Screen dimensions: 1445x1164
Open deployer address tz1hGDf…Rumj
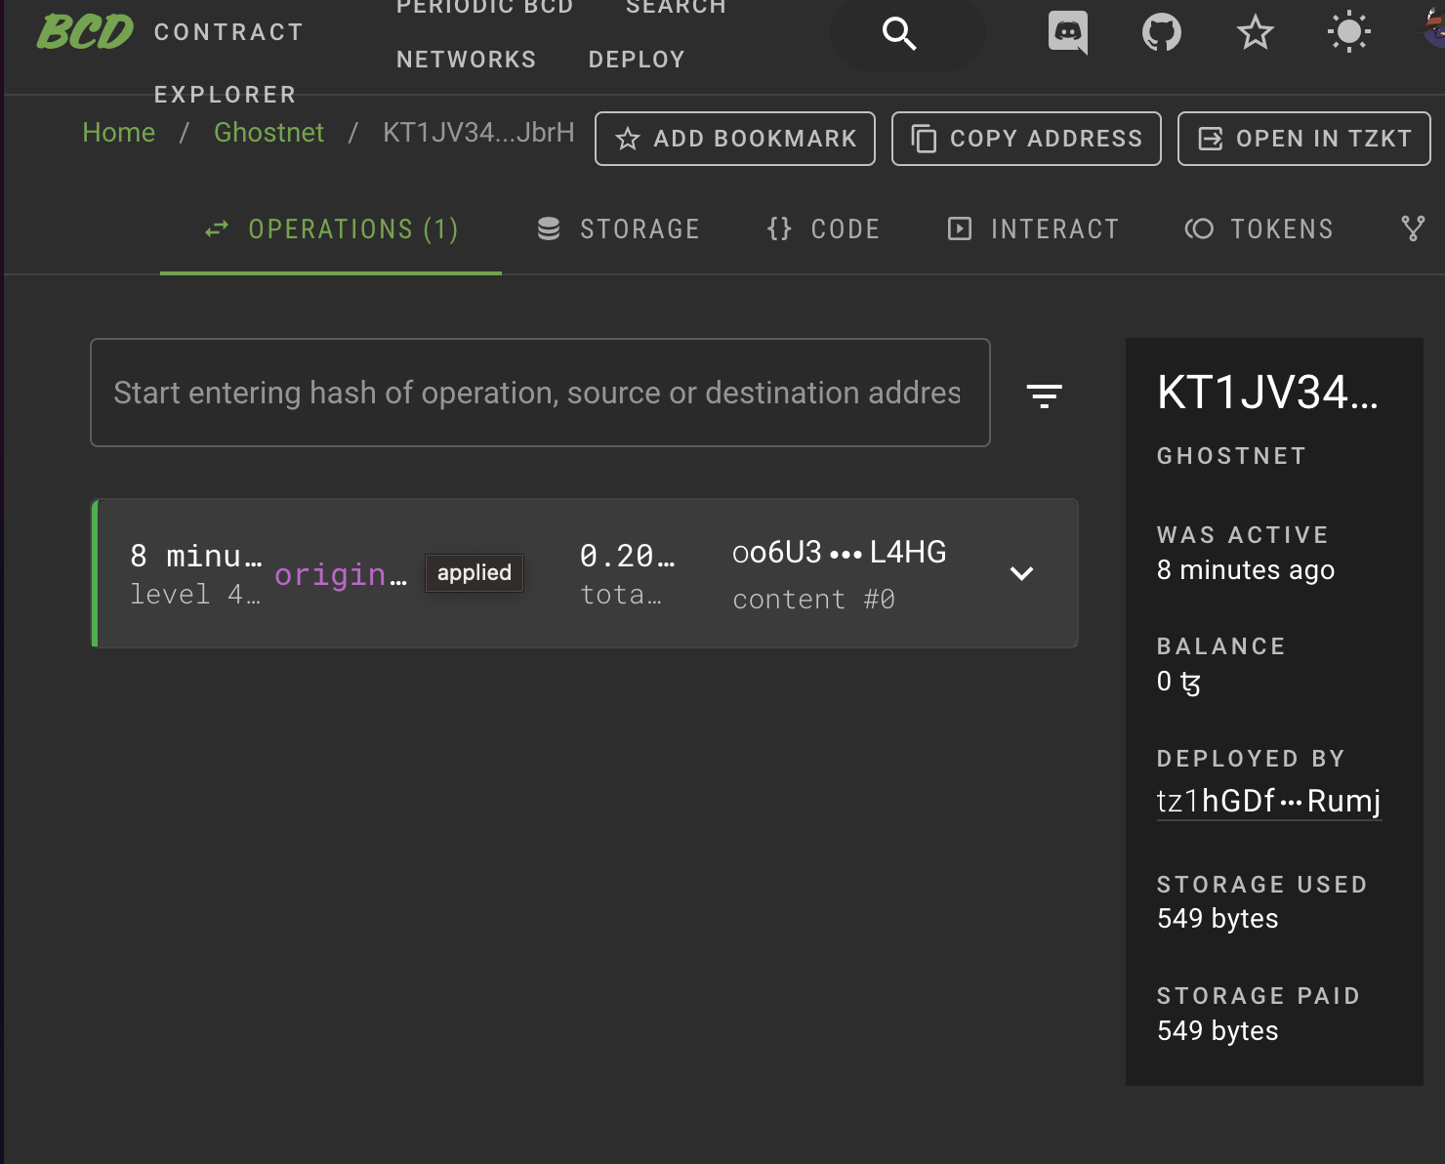click(1268, 801)
